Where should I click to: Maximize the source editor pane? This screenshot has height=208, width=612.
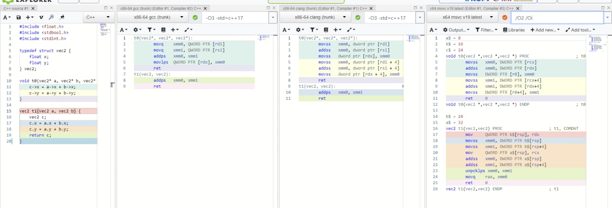pos(105,9)
